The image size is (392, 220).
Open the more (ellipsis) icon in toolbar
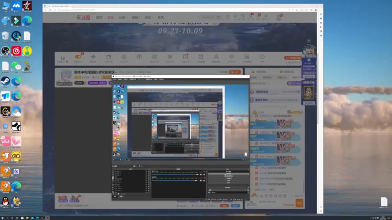(x=262, y=57)
